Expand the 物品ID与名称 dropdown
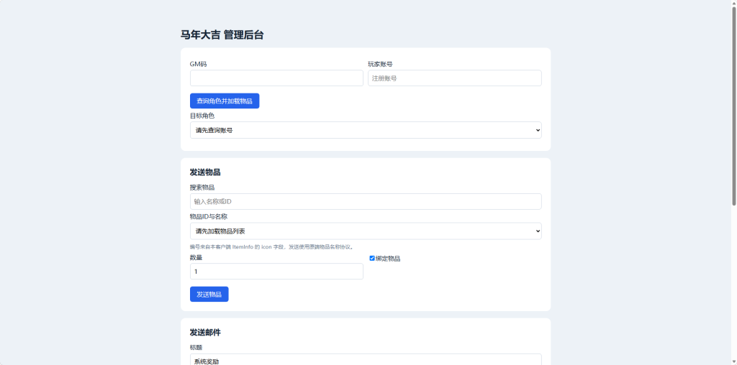Viewport: 737px width, 365px height. tap(366, 231)
